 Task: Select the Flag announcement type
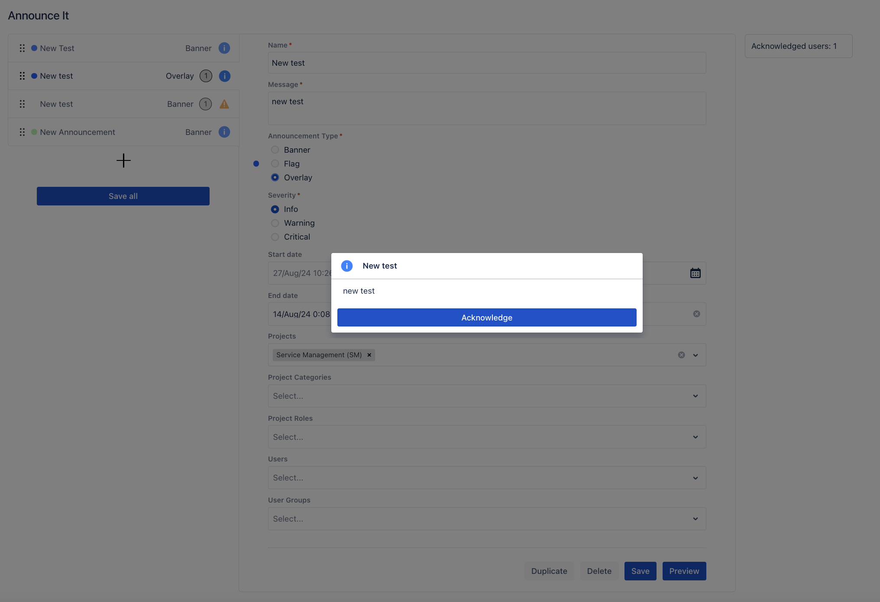point(275,163)
